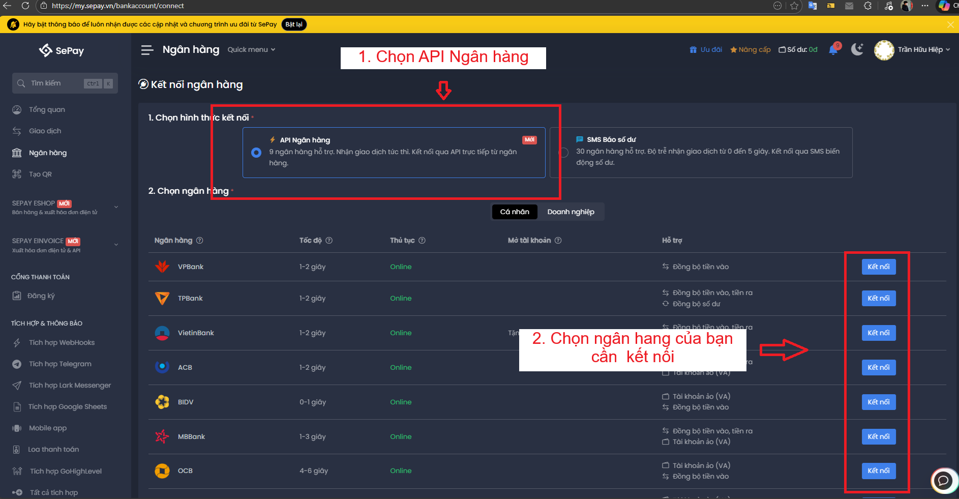The image size is (959, 499).
Task: Click the notification bell icon
Action: tap(833, 50)
